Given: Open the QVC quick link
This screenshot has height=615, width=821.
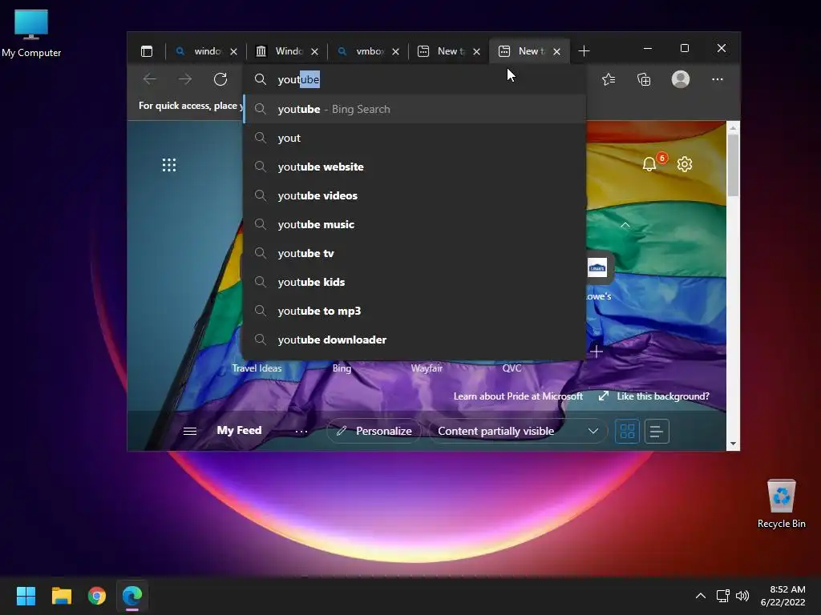Looking at the screenshot, I should coord(512,368).
